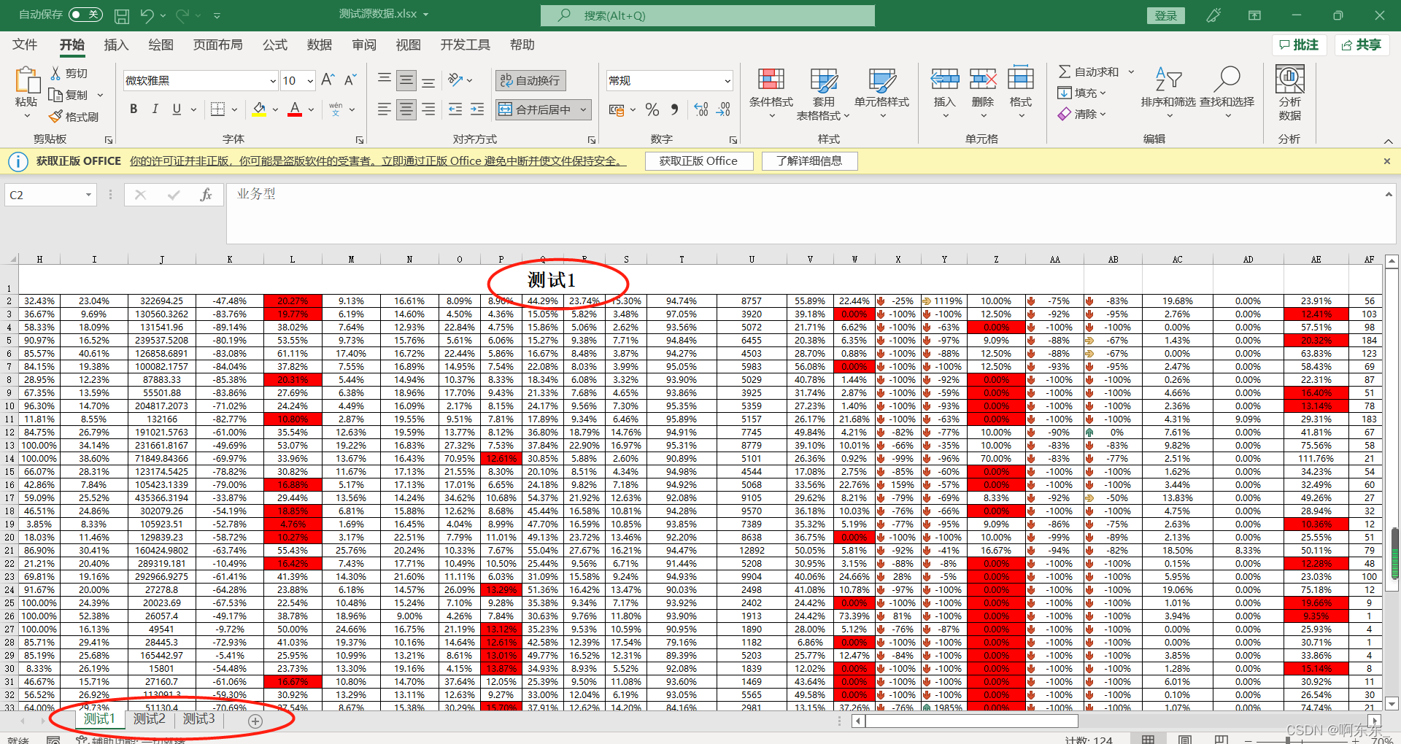Toggle Wrap Text button
The width and height of the screenshot is (1401, 744).
pos(531,80)
